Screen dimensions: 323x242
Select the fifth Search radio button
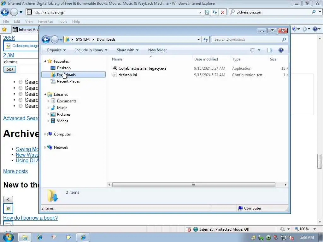tap(21, 106)
